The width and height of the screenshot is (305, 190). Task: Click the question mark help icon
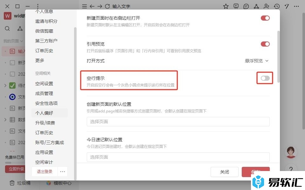pos(291,169)
